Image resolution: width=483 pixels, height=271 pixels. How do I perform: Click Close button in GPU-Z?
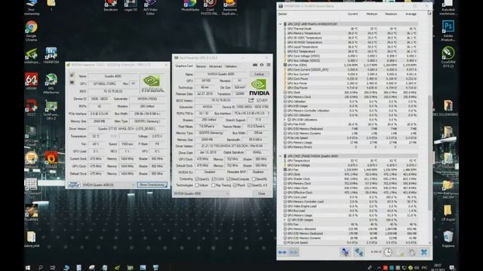click(x=262, y=193)
